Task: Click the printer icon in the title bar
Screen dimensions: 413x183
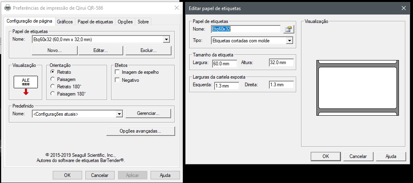Action: coord(7,8)
